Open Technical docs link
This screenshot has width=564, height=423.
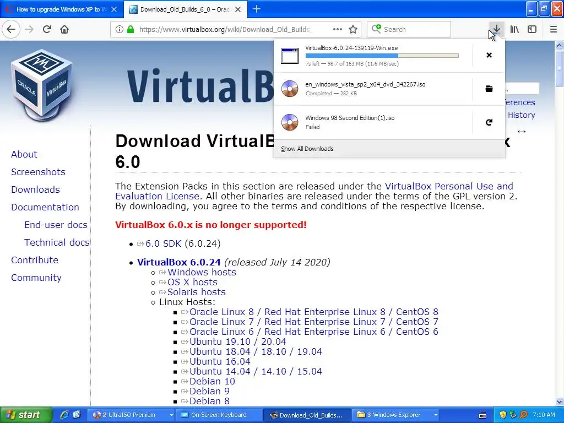57,242
